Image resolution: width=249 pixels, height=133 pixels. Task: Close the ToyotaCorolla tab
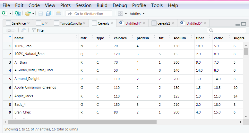(84, 23)
